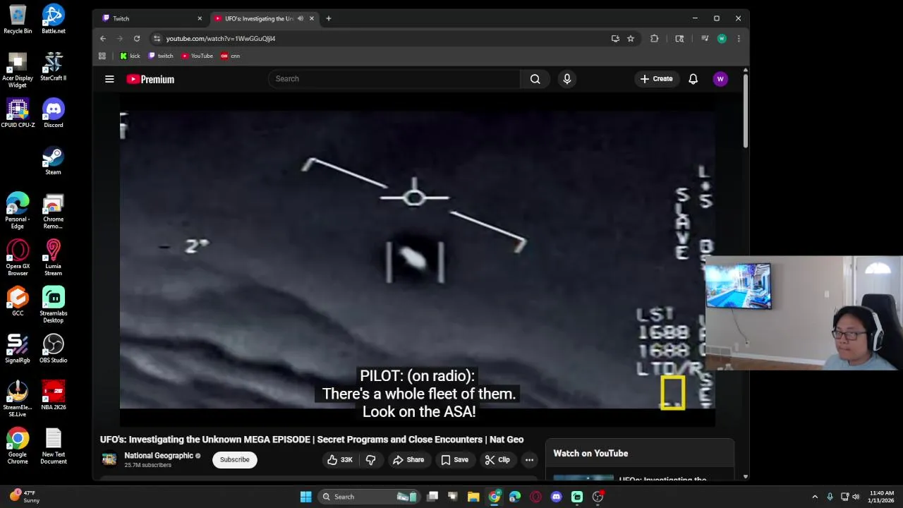Run the YouTube search magnifier button

(x=535, y=79)
